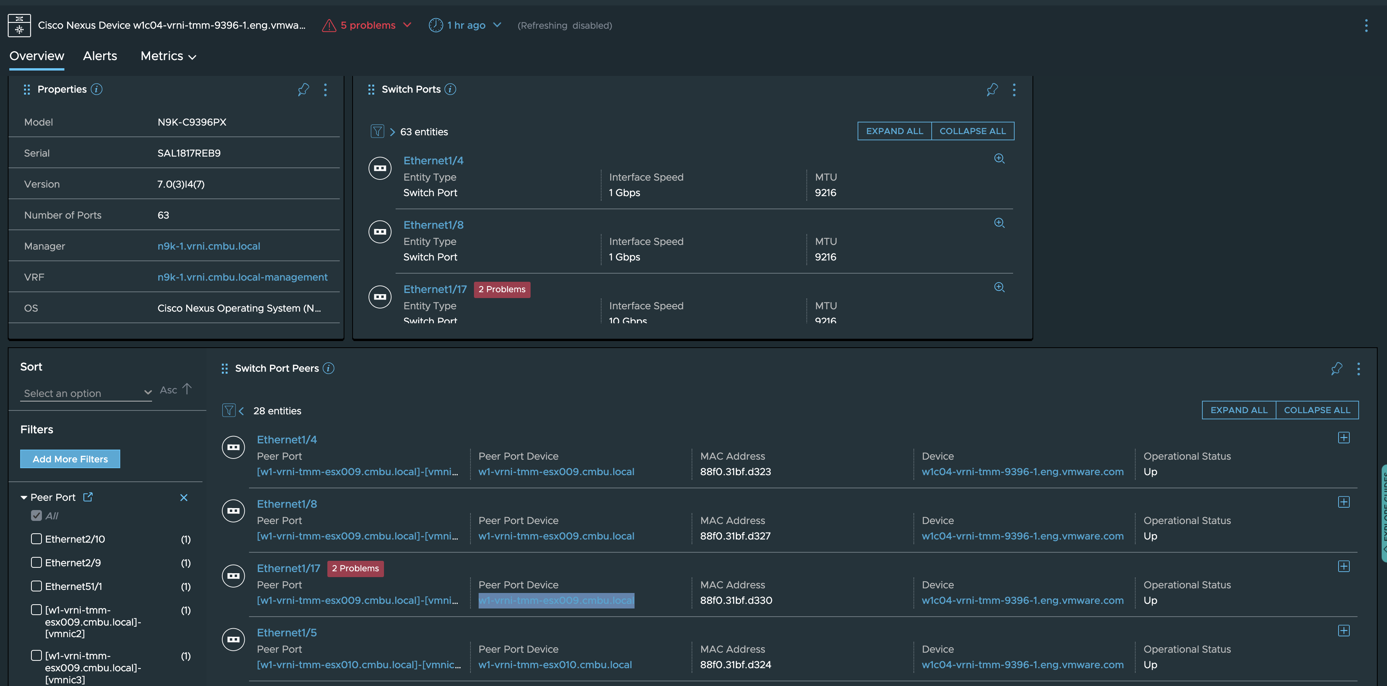The width and height of the screenshot is (1387, 686).
Task: Check the esx009 [vmnic3] filter checkbox
Action: 36,655
